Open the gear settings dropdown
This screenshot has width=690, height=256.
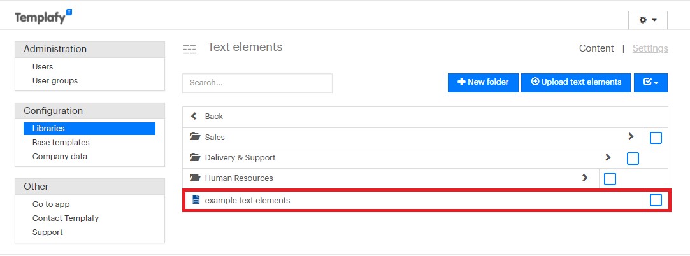click(648, 20)
